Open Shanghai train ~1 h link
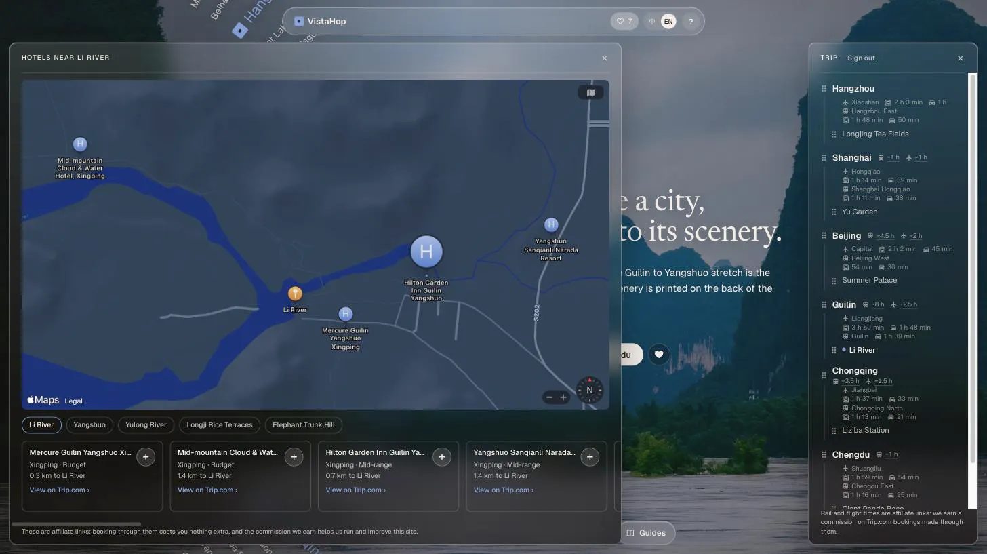This screenshot has width=987, height=554. pos(889,157)
